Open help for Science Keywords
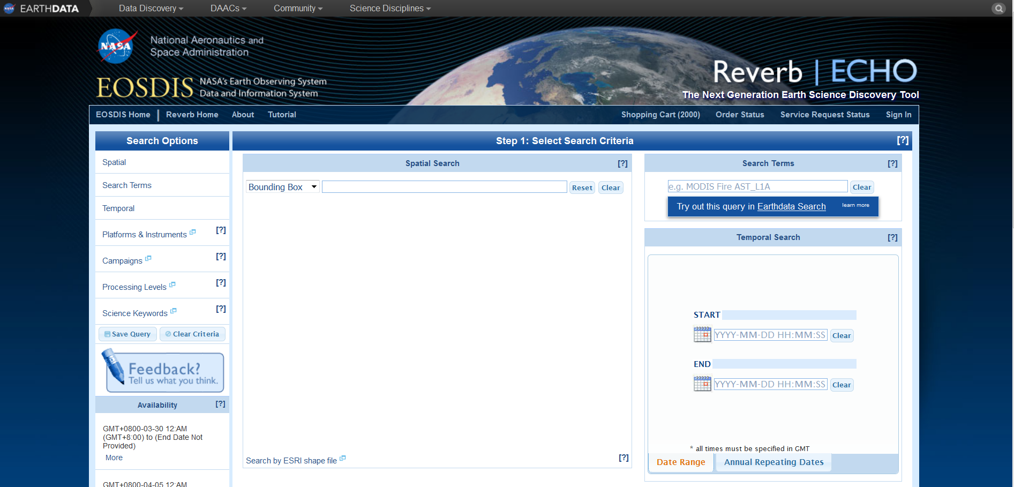The width and height of the screenshot is (1014, 487). coord(221,309)
